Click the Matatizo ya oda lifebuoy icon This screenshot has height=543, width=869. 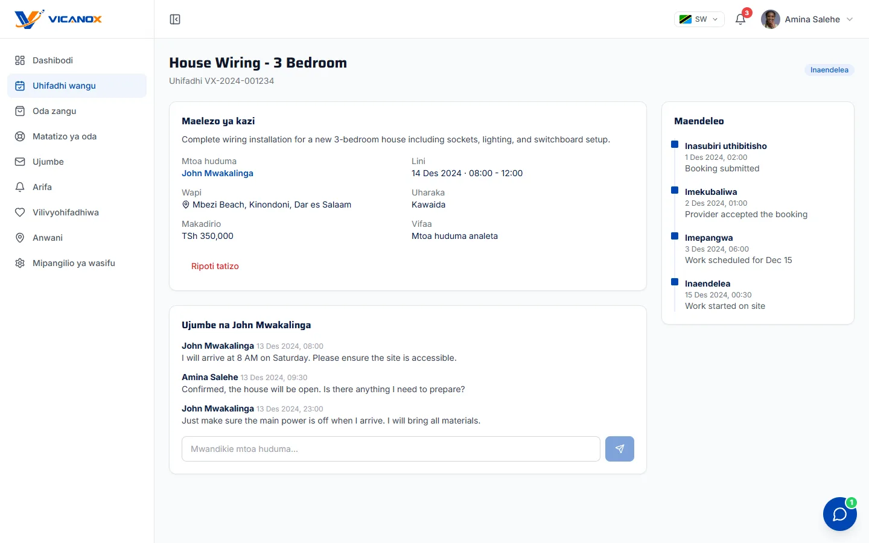(20, 136)
